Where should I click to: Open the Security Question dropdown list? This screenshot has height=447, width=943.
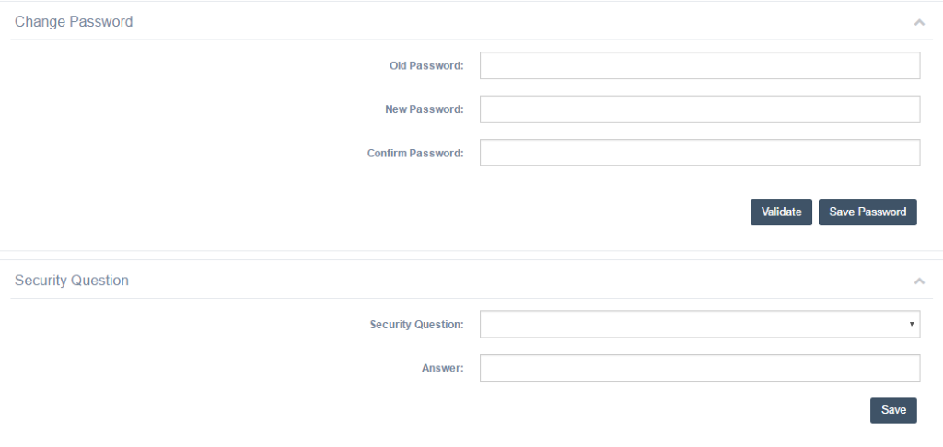tap(698, 324)
